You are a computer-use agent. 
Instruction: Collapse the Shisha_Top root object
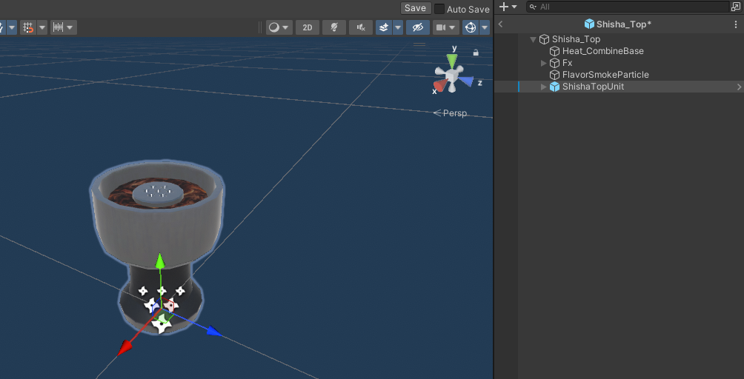tap(534, 39)
